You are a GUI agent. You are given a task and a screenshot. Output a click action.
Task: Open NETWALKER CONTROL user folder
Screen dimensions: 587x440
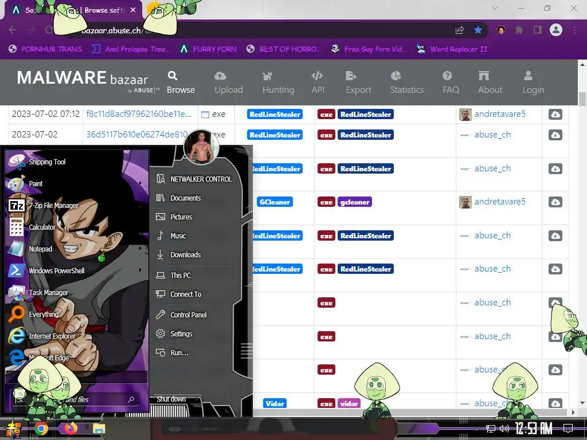point(195,179)
